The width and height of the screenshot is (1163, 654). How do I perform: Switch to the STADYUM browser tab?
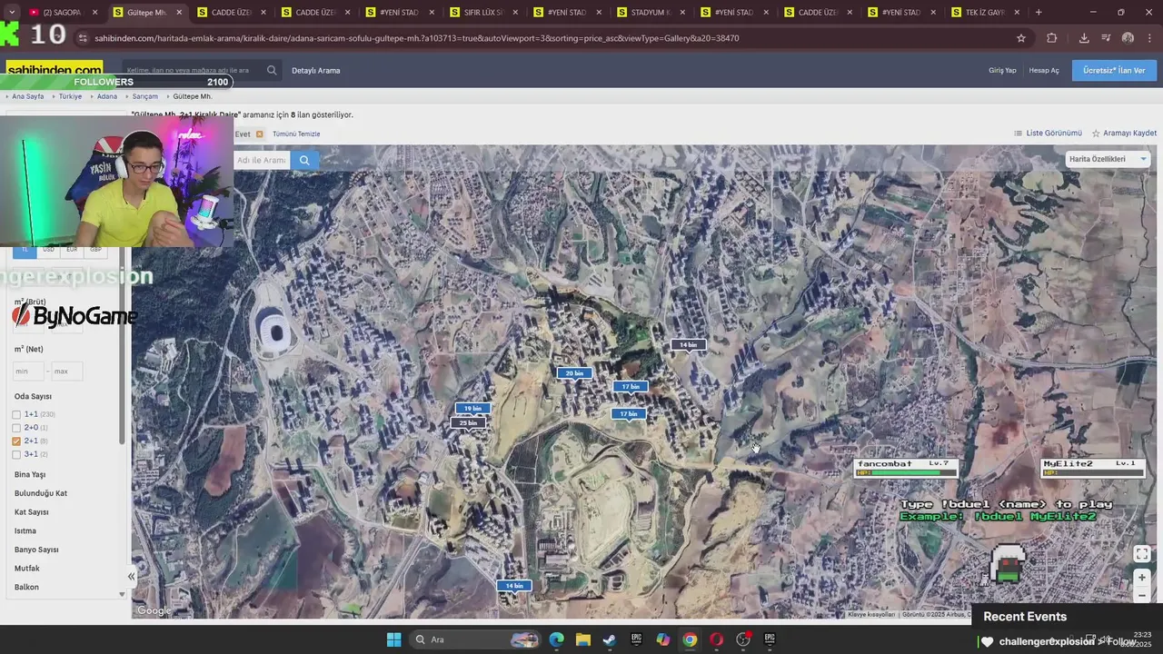pos(649,12)
